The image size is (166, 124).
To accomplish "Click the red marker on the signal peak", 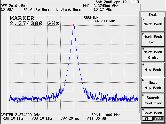I will 74,25.
